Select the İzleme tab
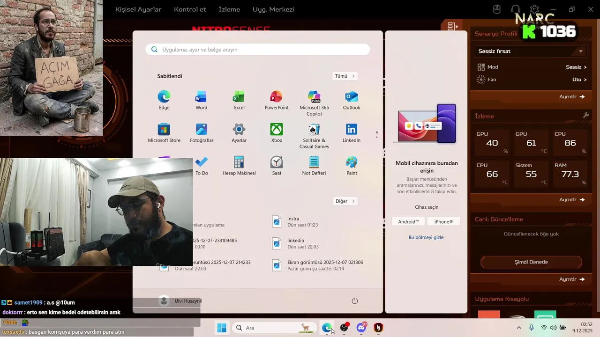The image size is (600, 337). pyautogui.click(x=229, y=9)
